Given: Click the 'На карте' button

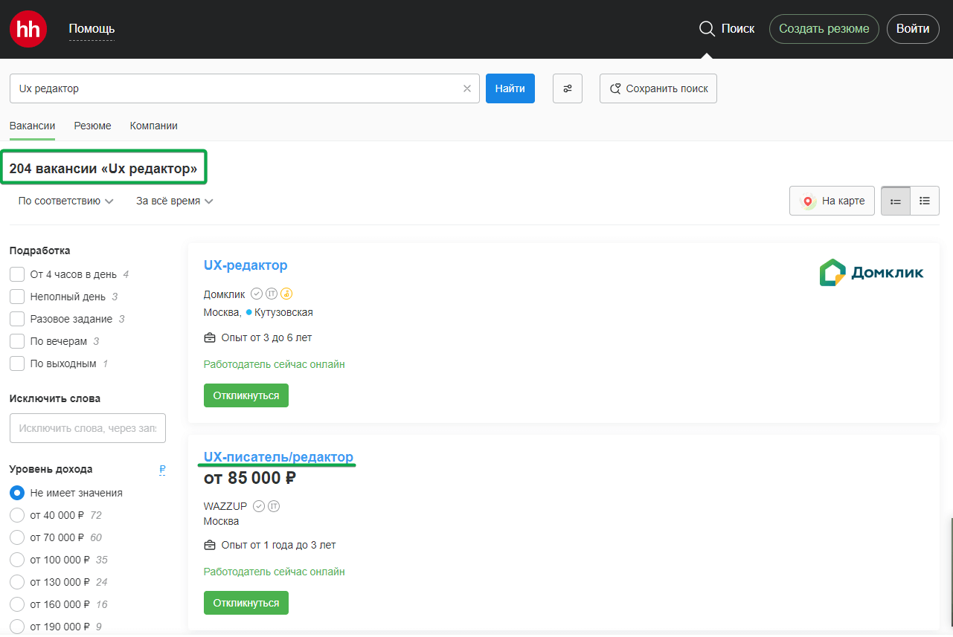Looking at the screenshot, I should tap(832, 201).
